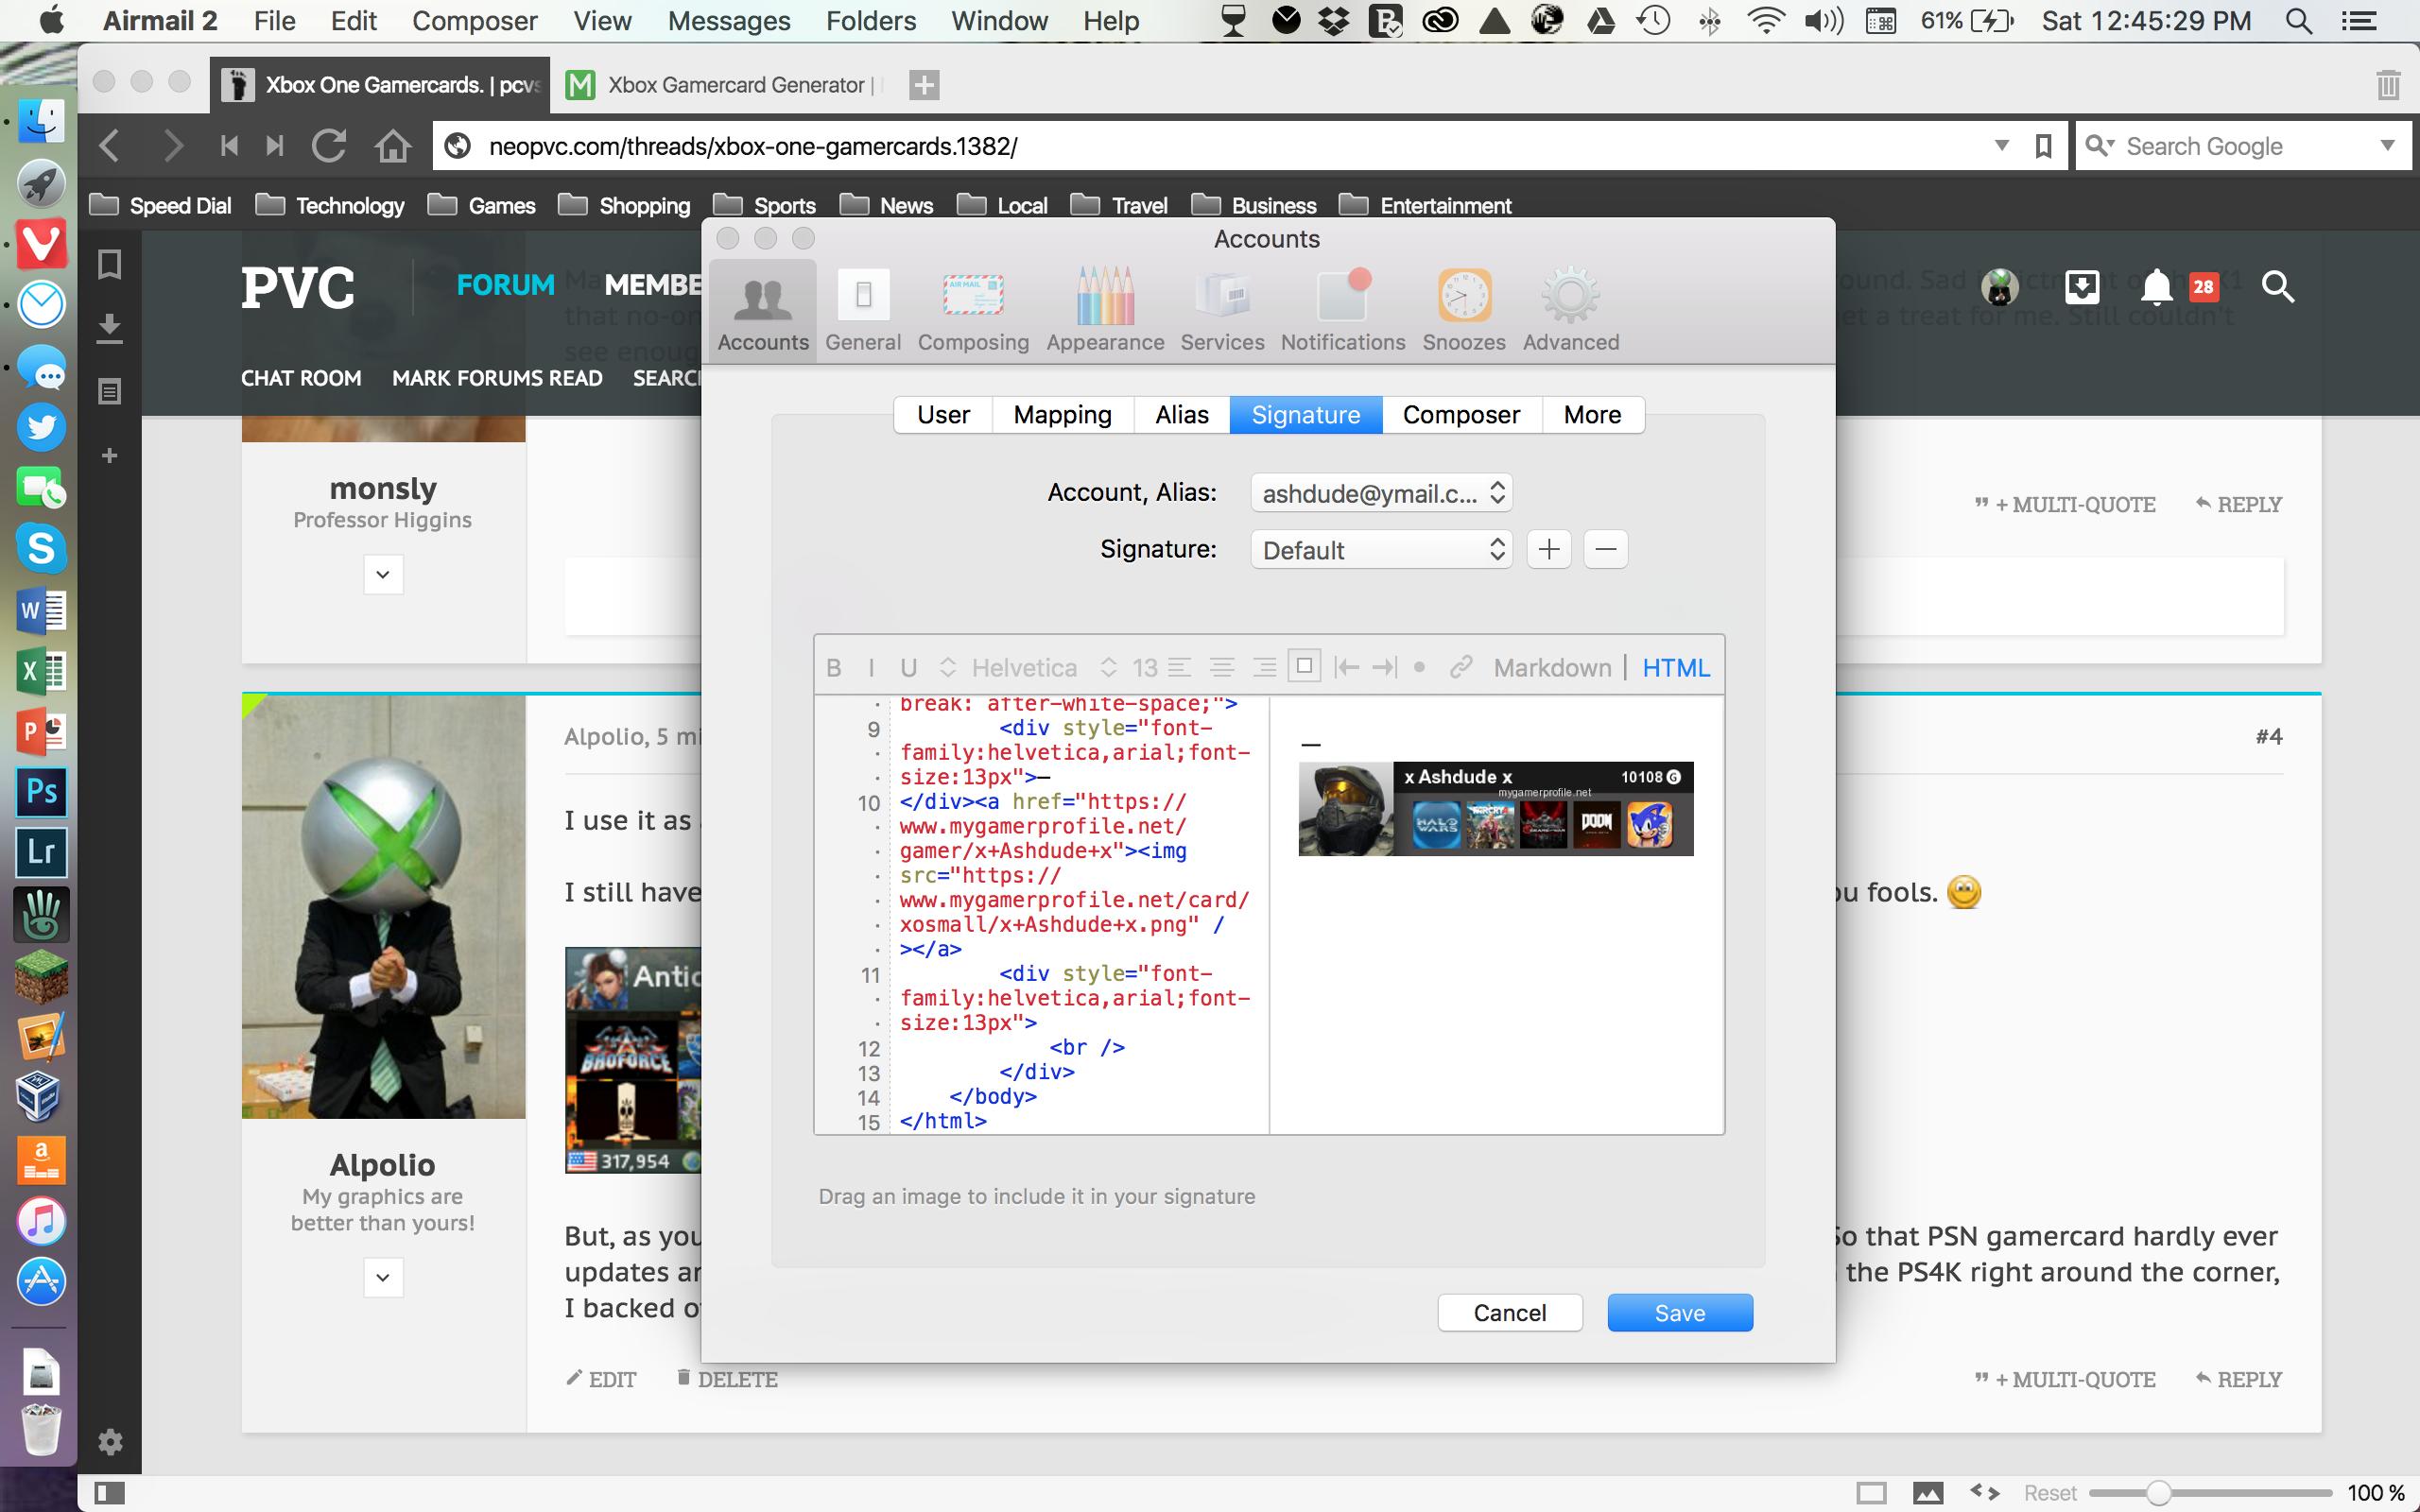Click Save in Accounts dialog
This screenshot has width=2420, height=1512.
(x=1680, y=1313)
